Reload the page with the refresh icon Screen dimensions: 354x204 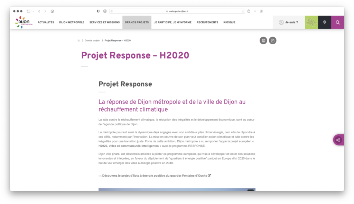(243, 11)
